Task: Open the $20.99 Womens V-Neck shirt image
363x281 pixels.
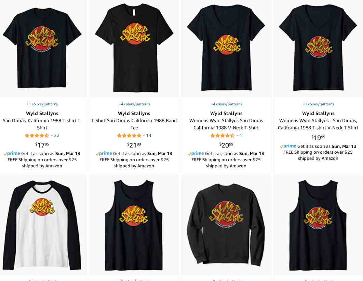Action: (226, 48)
